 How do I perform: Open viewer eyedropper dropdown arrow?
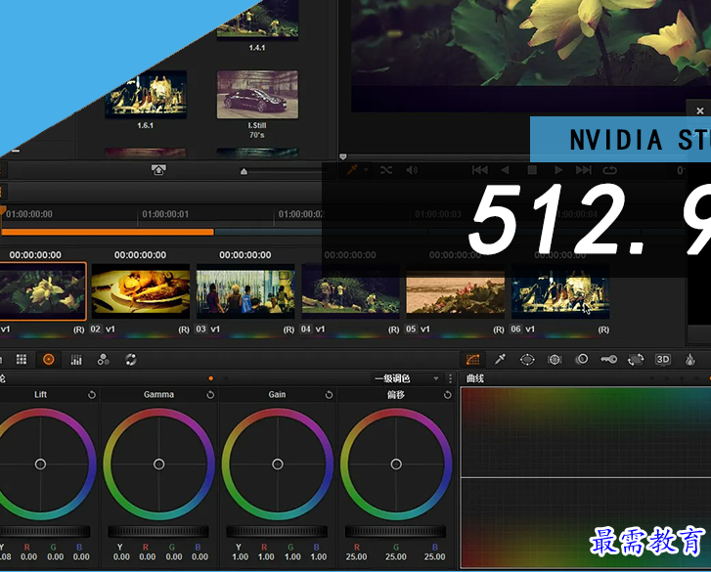click(x=366, y=170)
